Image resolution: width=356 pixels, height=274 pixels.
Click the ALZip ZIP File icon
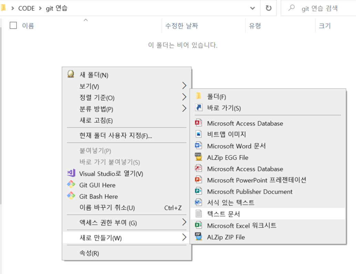click(x=198, y=236)
